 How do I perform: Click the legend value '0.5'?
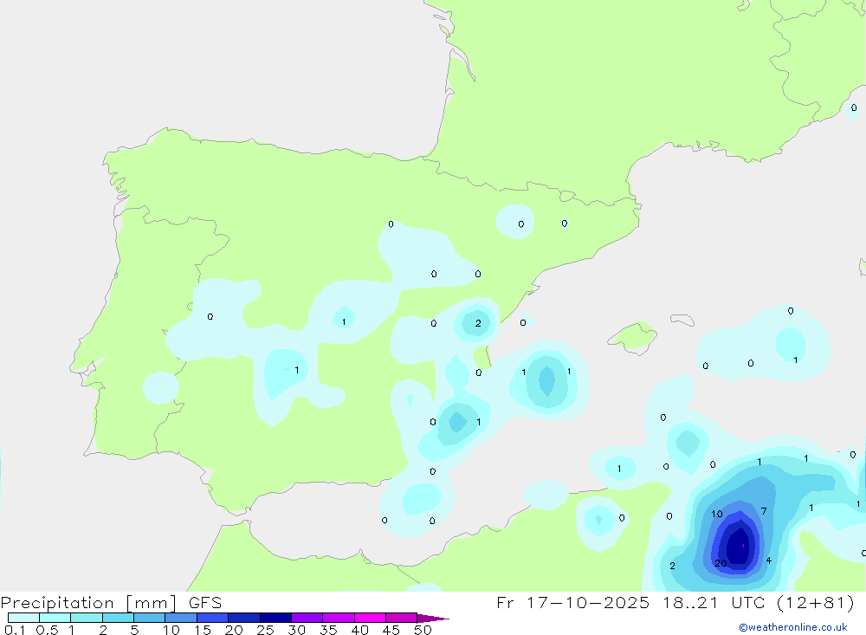(x=47, y=630)
